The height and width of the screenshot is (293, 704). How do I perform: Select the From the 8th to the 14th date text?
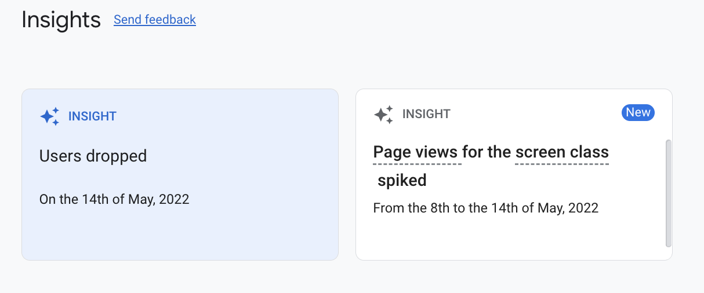pos(486,207)
